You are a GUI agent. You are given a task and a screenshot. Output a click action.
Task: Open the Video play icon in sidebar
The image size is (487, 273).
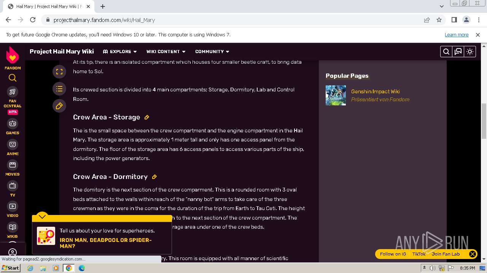[x=13, y=206]
